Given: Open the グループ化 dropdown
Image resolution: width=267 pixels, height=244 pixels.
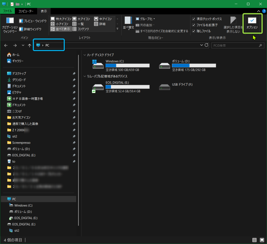Looking at the screenshot, I should click(146, 19).
